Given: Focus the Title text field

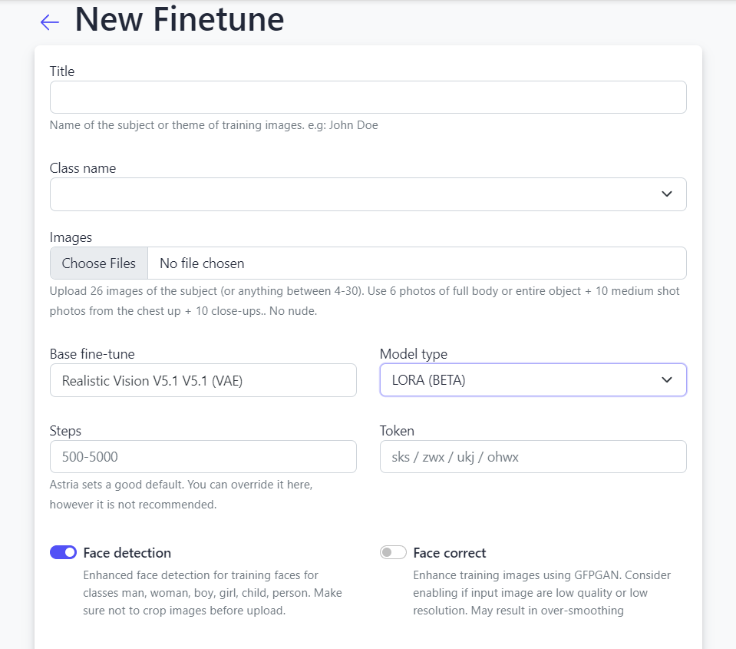Looking at the screenshot, I should coord(368,98).
